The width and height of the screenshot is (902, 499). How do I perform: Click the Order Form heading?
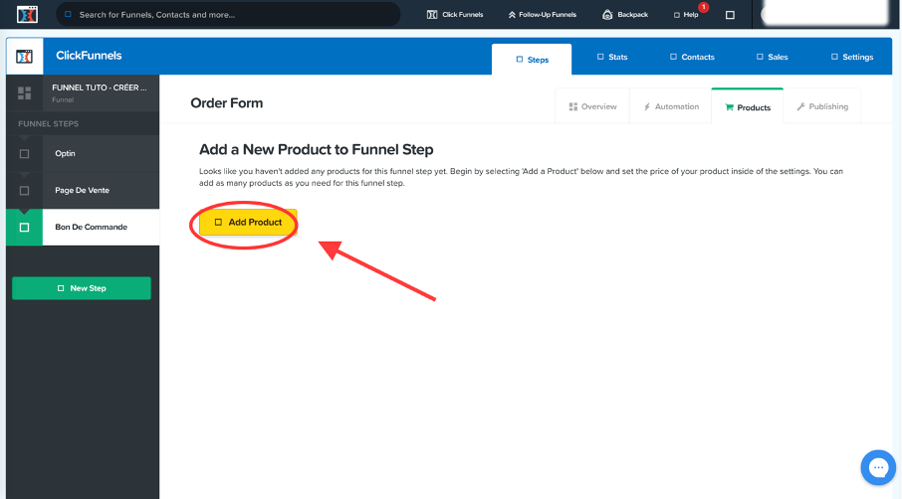(x=227, y=103)
